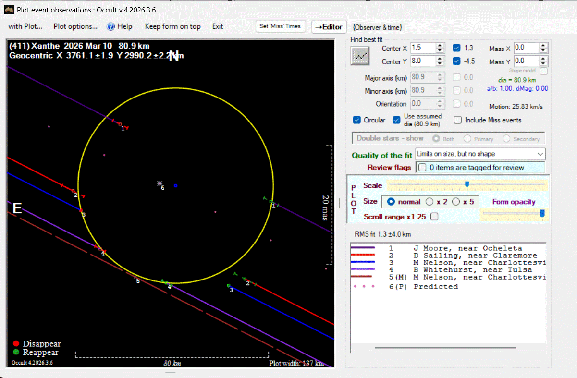Increase Mass X with up spinner arrow
This screenshot has height=378, width=577.
tap(543, 46)
